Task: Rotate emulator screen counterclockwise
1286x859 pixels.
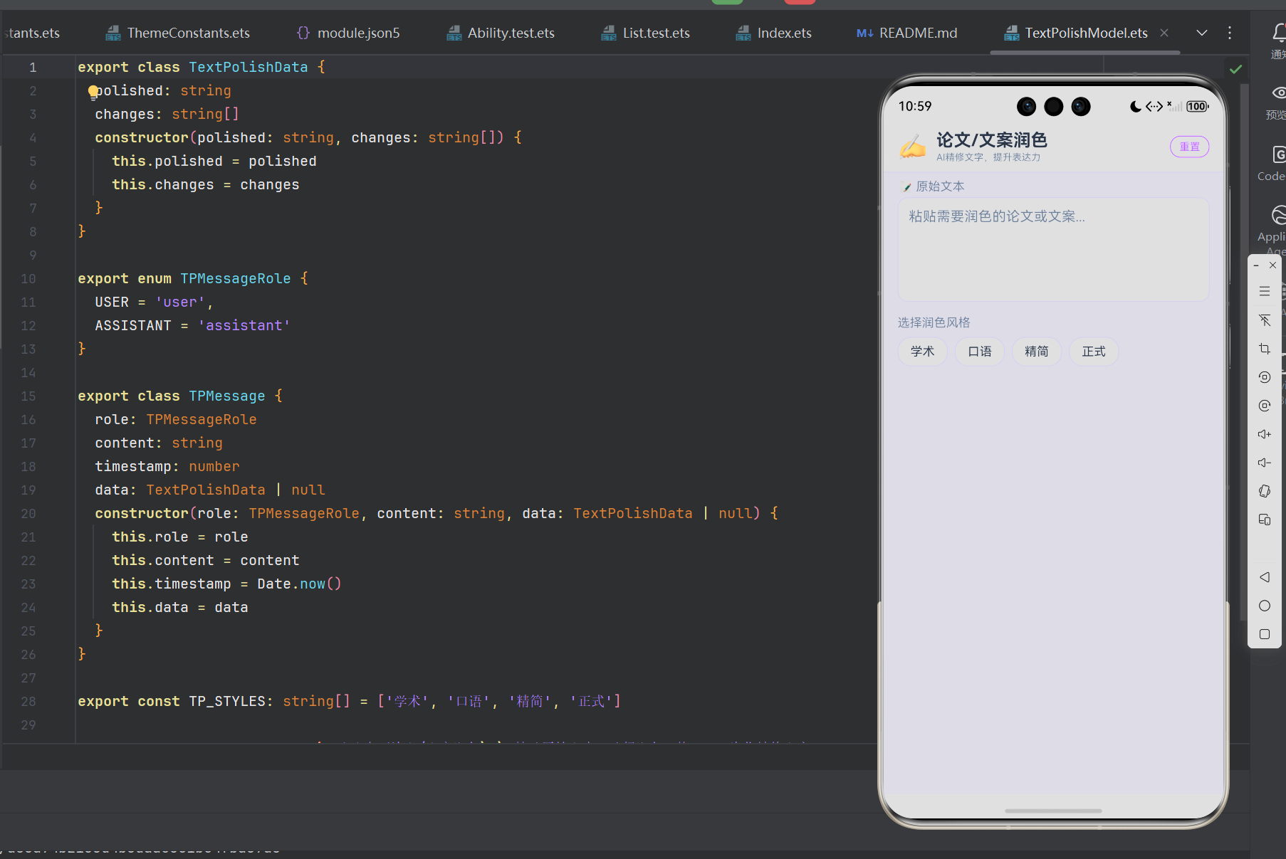Action: coord(1265,377)
